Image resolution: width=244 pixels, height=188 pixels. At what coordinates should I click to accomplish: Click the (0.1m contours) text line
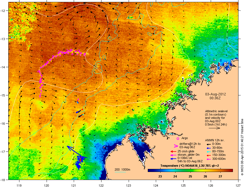point(215,115)
